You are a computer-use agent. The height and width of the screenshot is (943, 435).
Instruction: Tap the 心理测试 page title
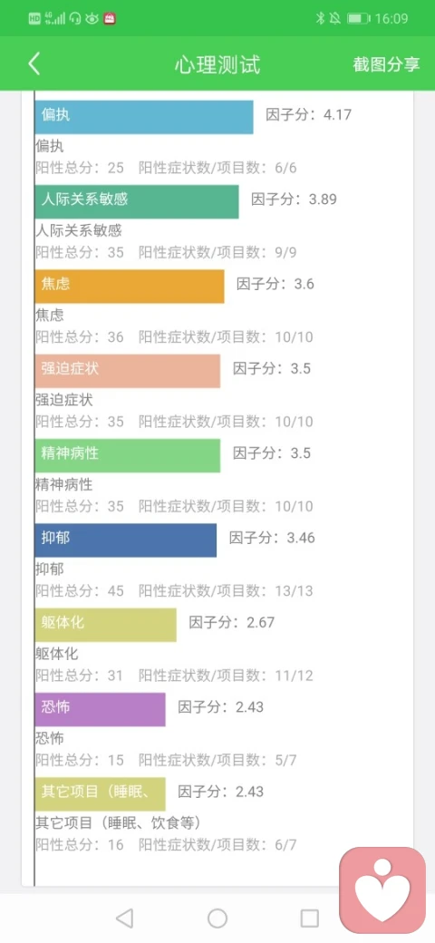[x=217, y=64]
